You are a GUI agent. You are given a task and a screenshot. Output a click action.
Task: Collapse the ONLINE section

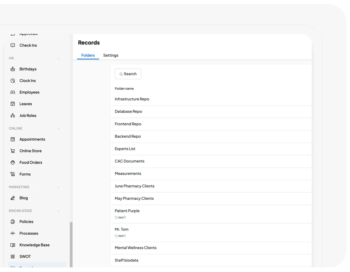pyautogui.click(x=58, y=129)
